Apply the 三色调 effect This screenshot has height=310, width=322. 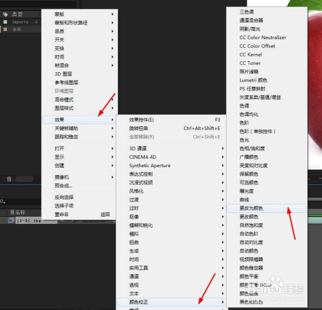click(x=267, y=12)
